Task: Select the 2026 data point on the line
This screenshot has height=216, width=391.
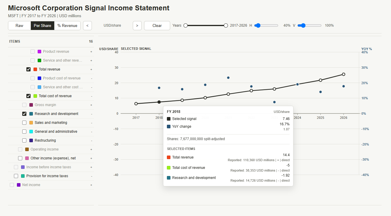Action: coord(344,74)
